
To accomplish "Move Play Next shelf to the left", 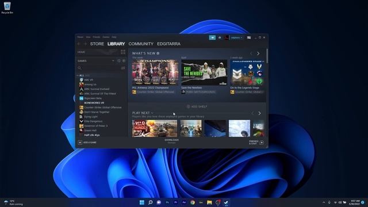I will (x=252, y=113).
